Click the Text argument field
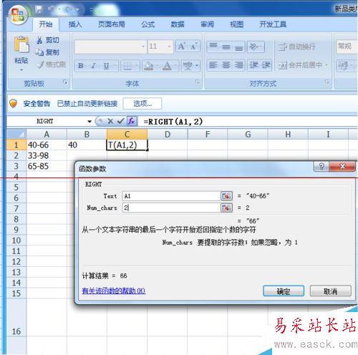Screen dimensions: 358x355 (x=172, y=196)
